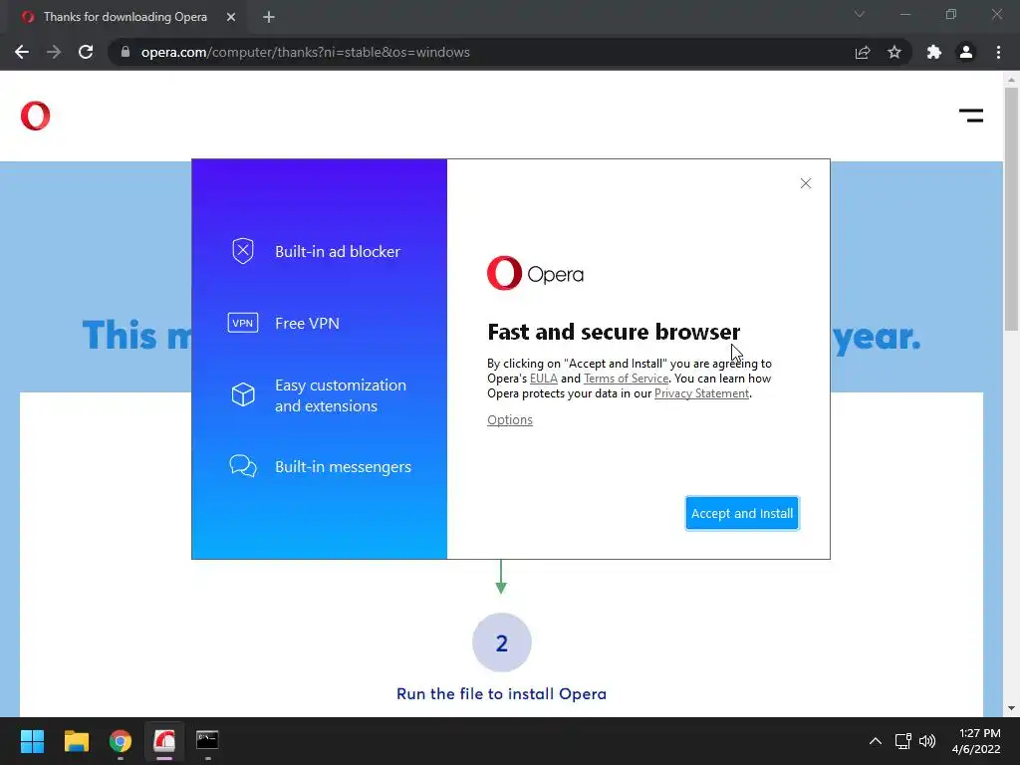Click the Built-in messengers text
1020x765 pixels.
(x=343, y=467)
